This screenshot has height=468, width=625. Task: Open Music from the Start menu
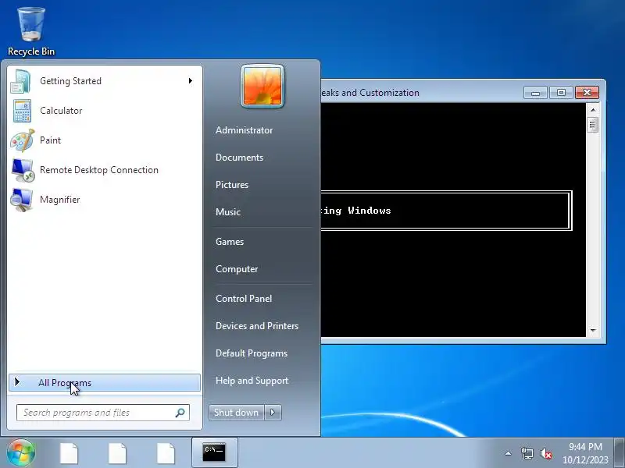[228, 212]
